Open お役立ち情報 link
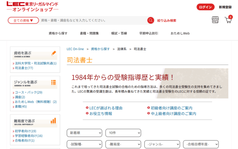The image size is (238, 149). pos(101,114)
